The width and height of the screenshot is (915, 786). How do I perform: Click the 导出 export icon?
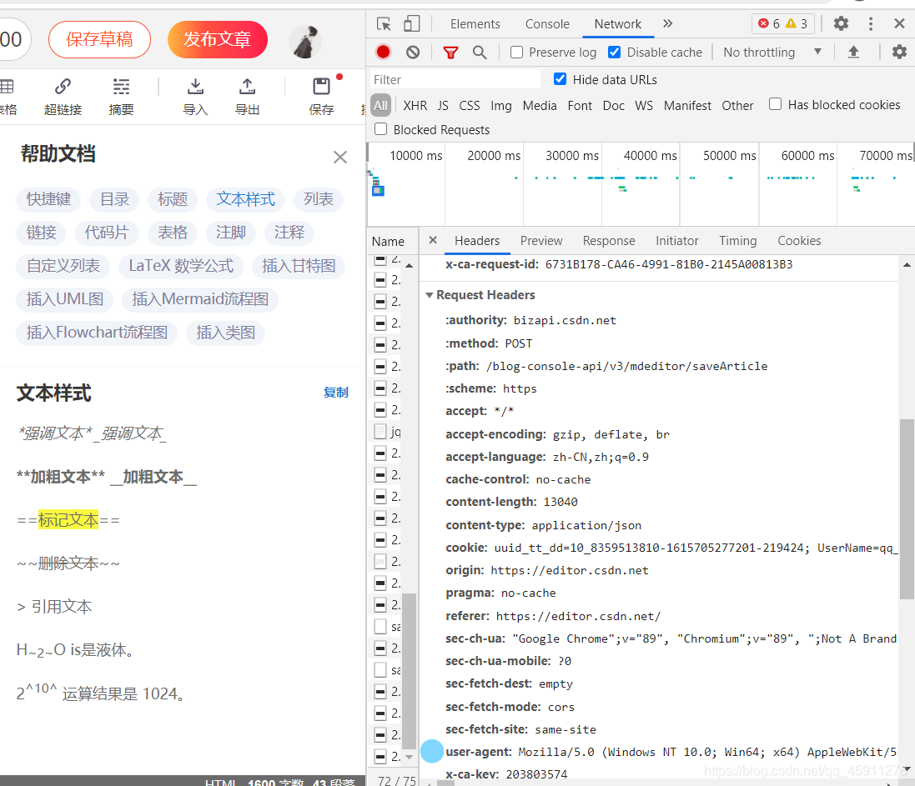[248, 98]
